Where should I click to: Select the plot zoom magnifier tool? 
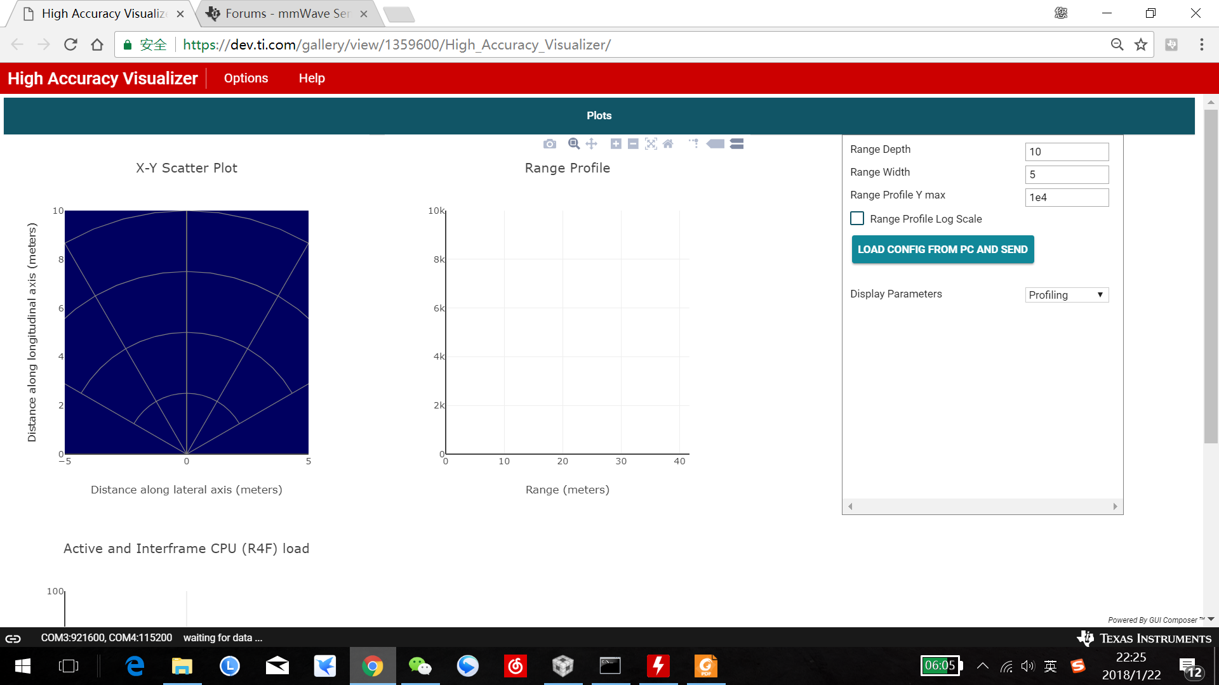(x=574, y=144)
